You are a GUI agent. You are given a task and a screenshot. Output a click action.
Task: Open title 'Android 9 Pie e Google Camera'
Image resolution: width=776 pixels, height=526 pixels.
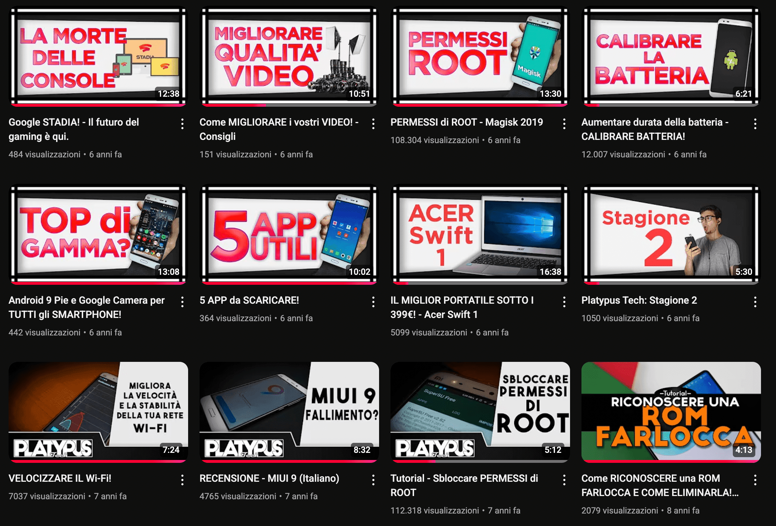coord(87,307)
